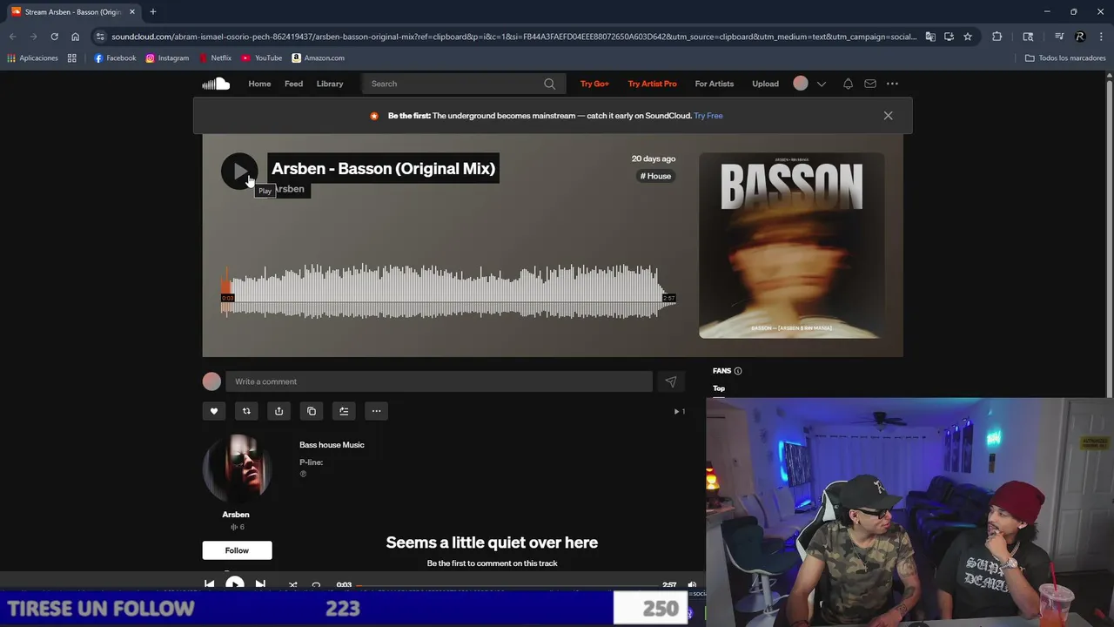Toggle repeat in the player bar
Image resolution: width=1114 pixels, height=627 pixels.
click(x=316, y=585)
